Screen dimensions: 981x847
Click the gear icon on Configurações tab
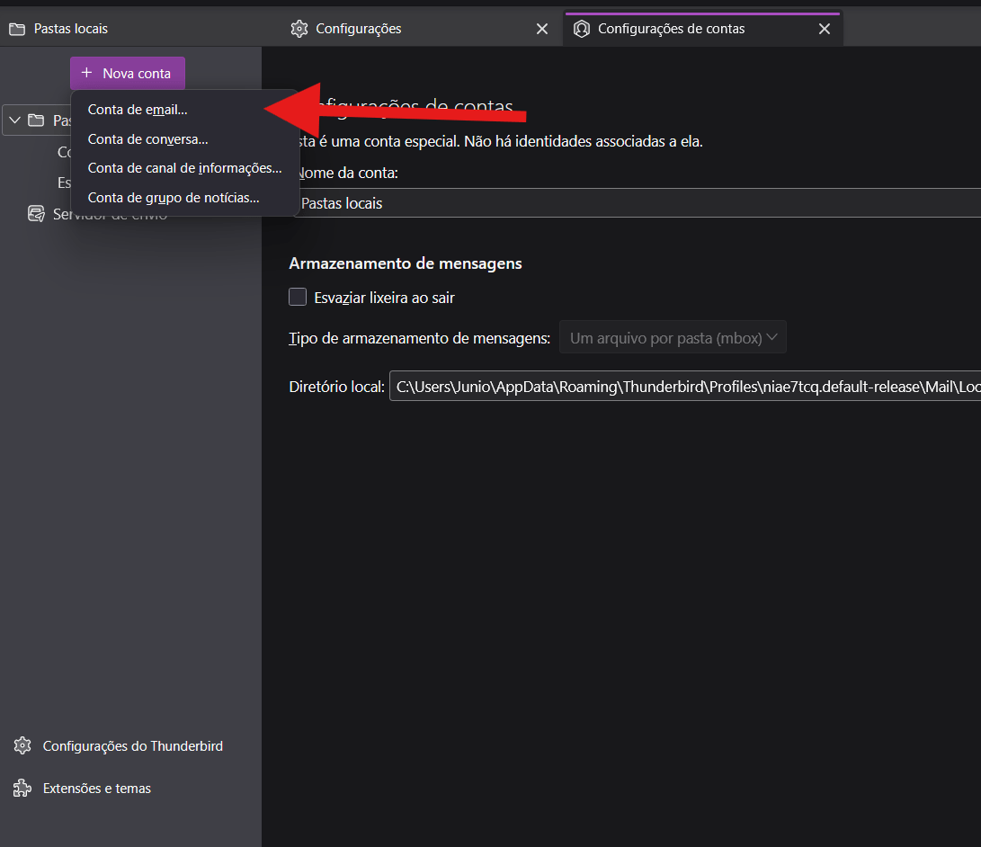click(x=299, y=29)
